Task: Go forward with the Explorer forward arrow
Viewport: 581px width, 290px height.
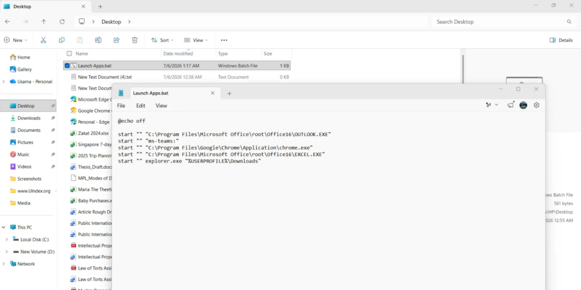Action: click(26, 22)
